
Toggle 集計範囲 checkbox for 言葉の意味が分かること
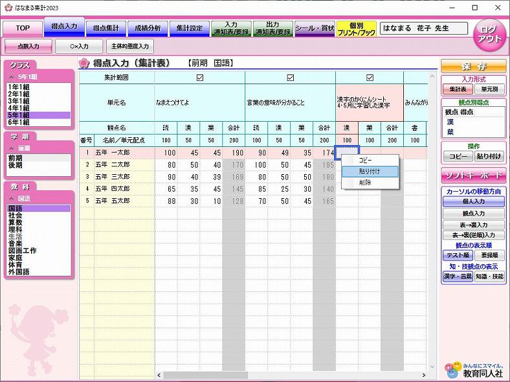tap(290, 78)
